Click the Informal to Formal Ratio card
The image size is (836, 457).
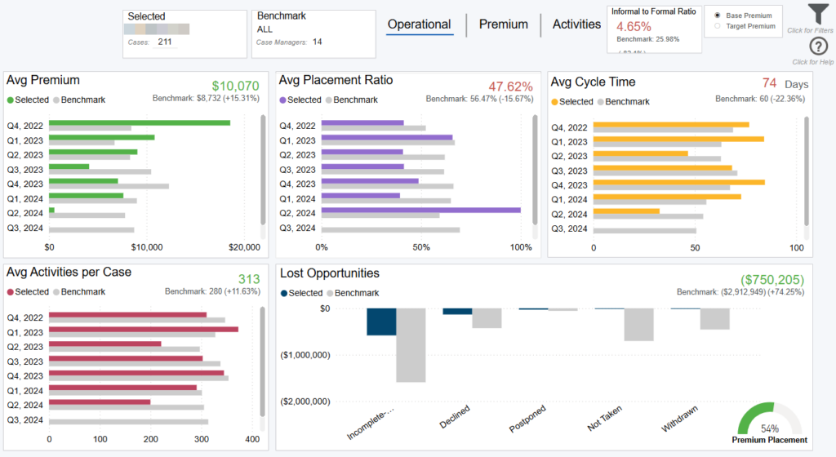tap(654, 29)
